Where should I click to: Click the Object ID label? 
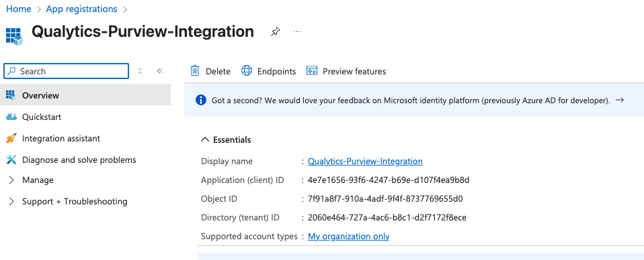219,199
